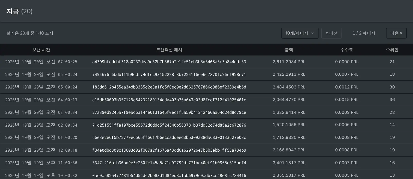Select transaction hash starting with 183d0612b455
The height and width of the screenshot is (179, 413).
(x=169, y=87)
